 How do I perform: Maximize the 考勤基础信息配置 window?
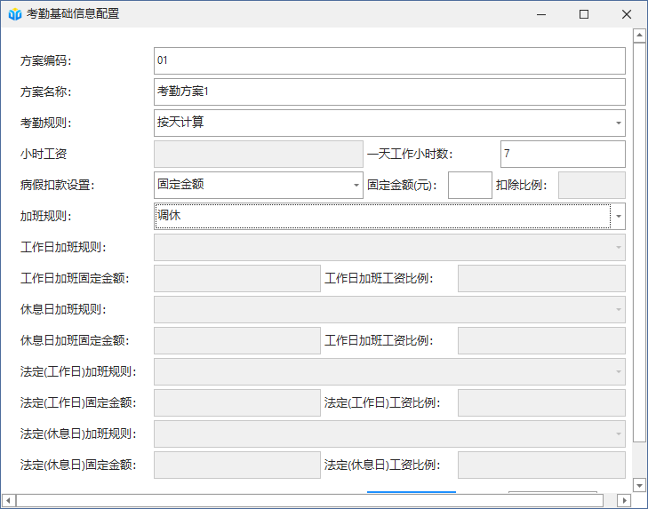[584, 14]
